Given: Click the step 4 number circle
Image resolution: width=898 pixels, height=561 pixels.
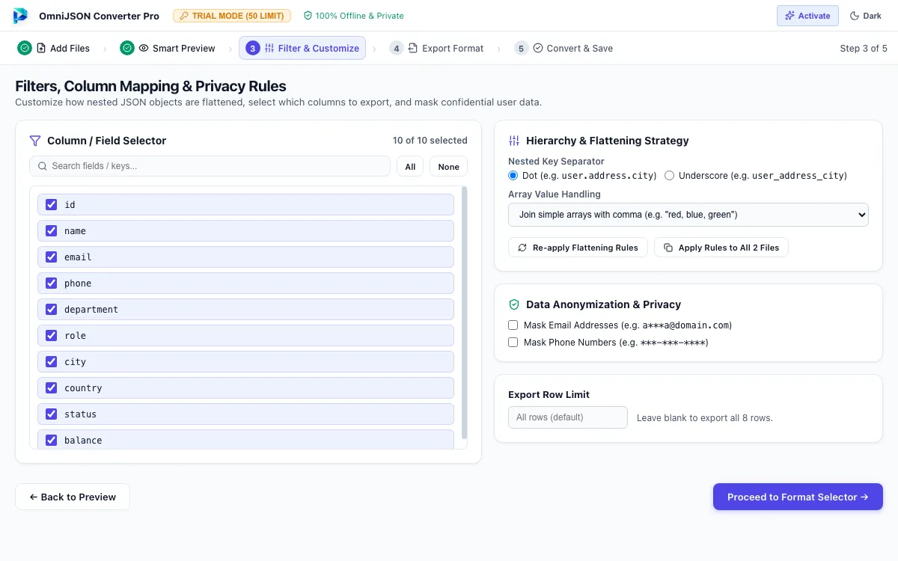Looking at the screenshot, I should (x=397, y=48).
